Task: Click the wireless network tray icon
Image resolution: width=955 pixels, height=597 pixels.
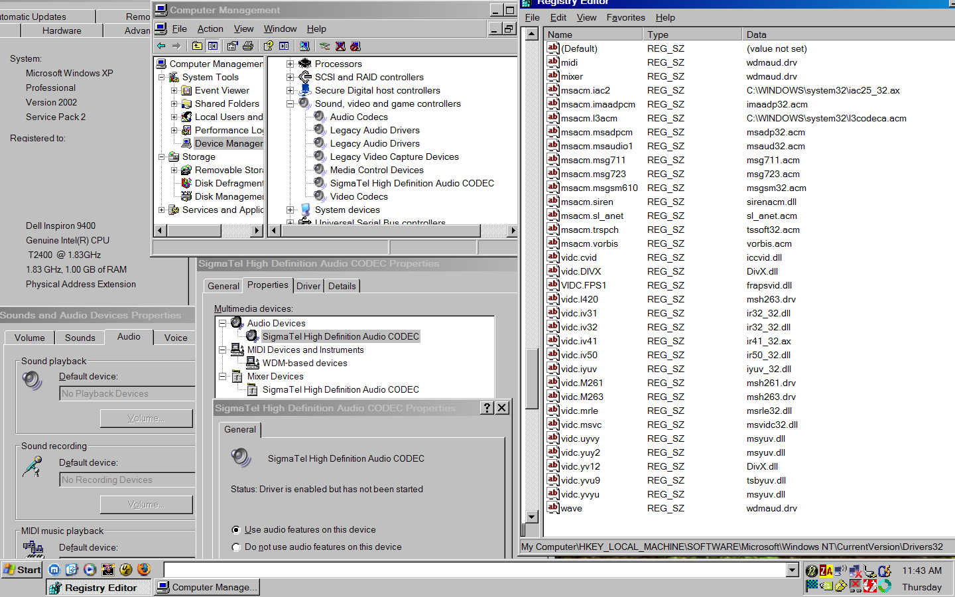Action: point(840,570)
